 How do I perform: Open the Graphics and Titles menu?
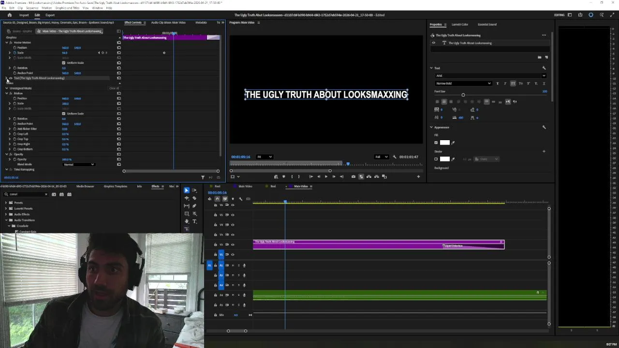[x=67, y=8]
